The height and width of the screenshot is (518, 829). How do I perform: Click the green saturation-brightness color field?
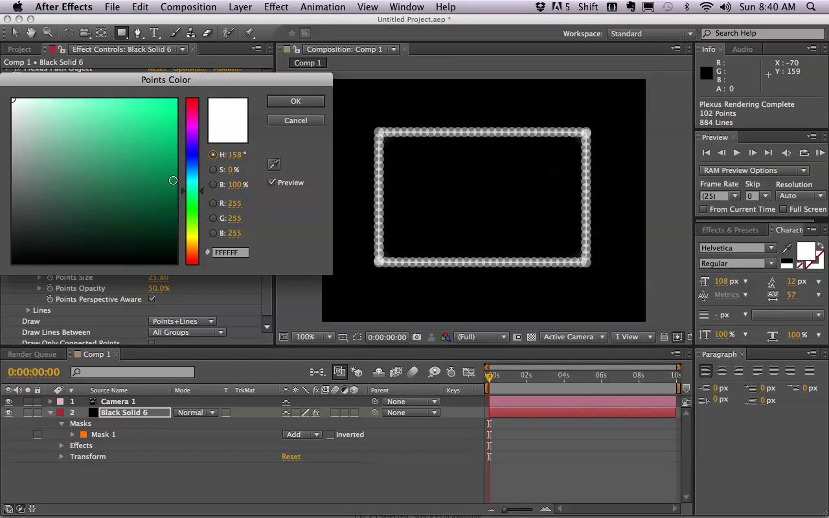tap(95, 181)
